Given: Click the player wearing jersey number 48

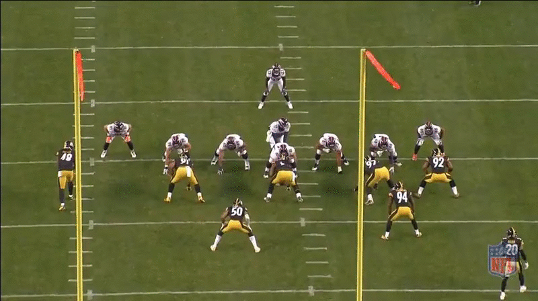Looking at the screenshot, I should coord(66,175).
